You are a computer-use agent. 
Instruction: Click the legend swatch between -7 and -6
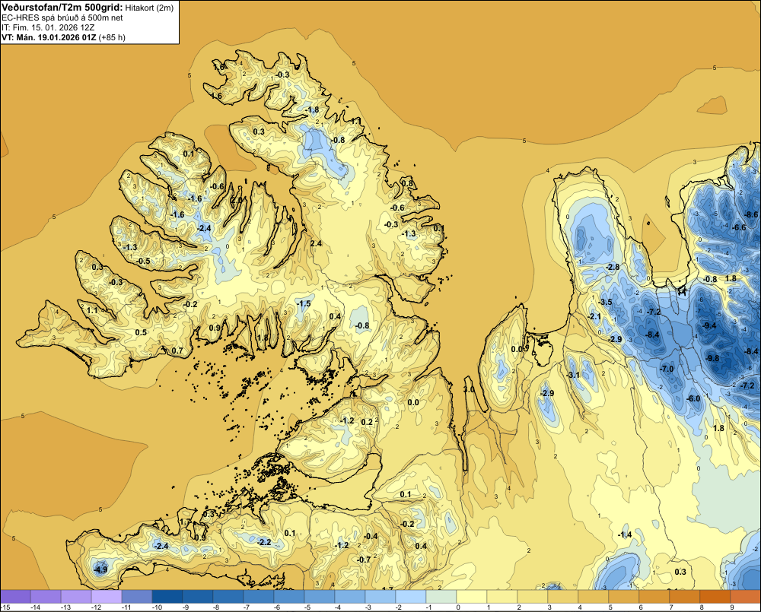[x=259, y=596]
